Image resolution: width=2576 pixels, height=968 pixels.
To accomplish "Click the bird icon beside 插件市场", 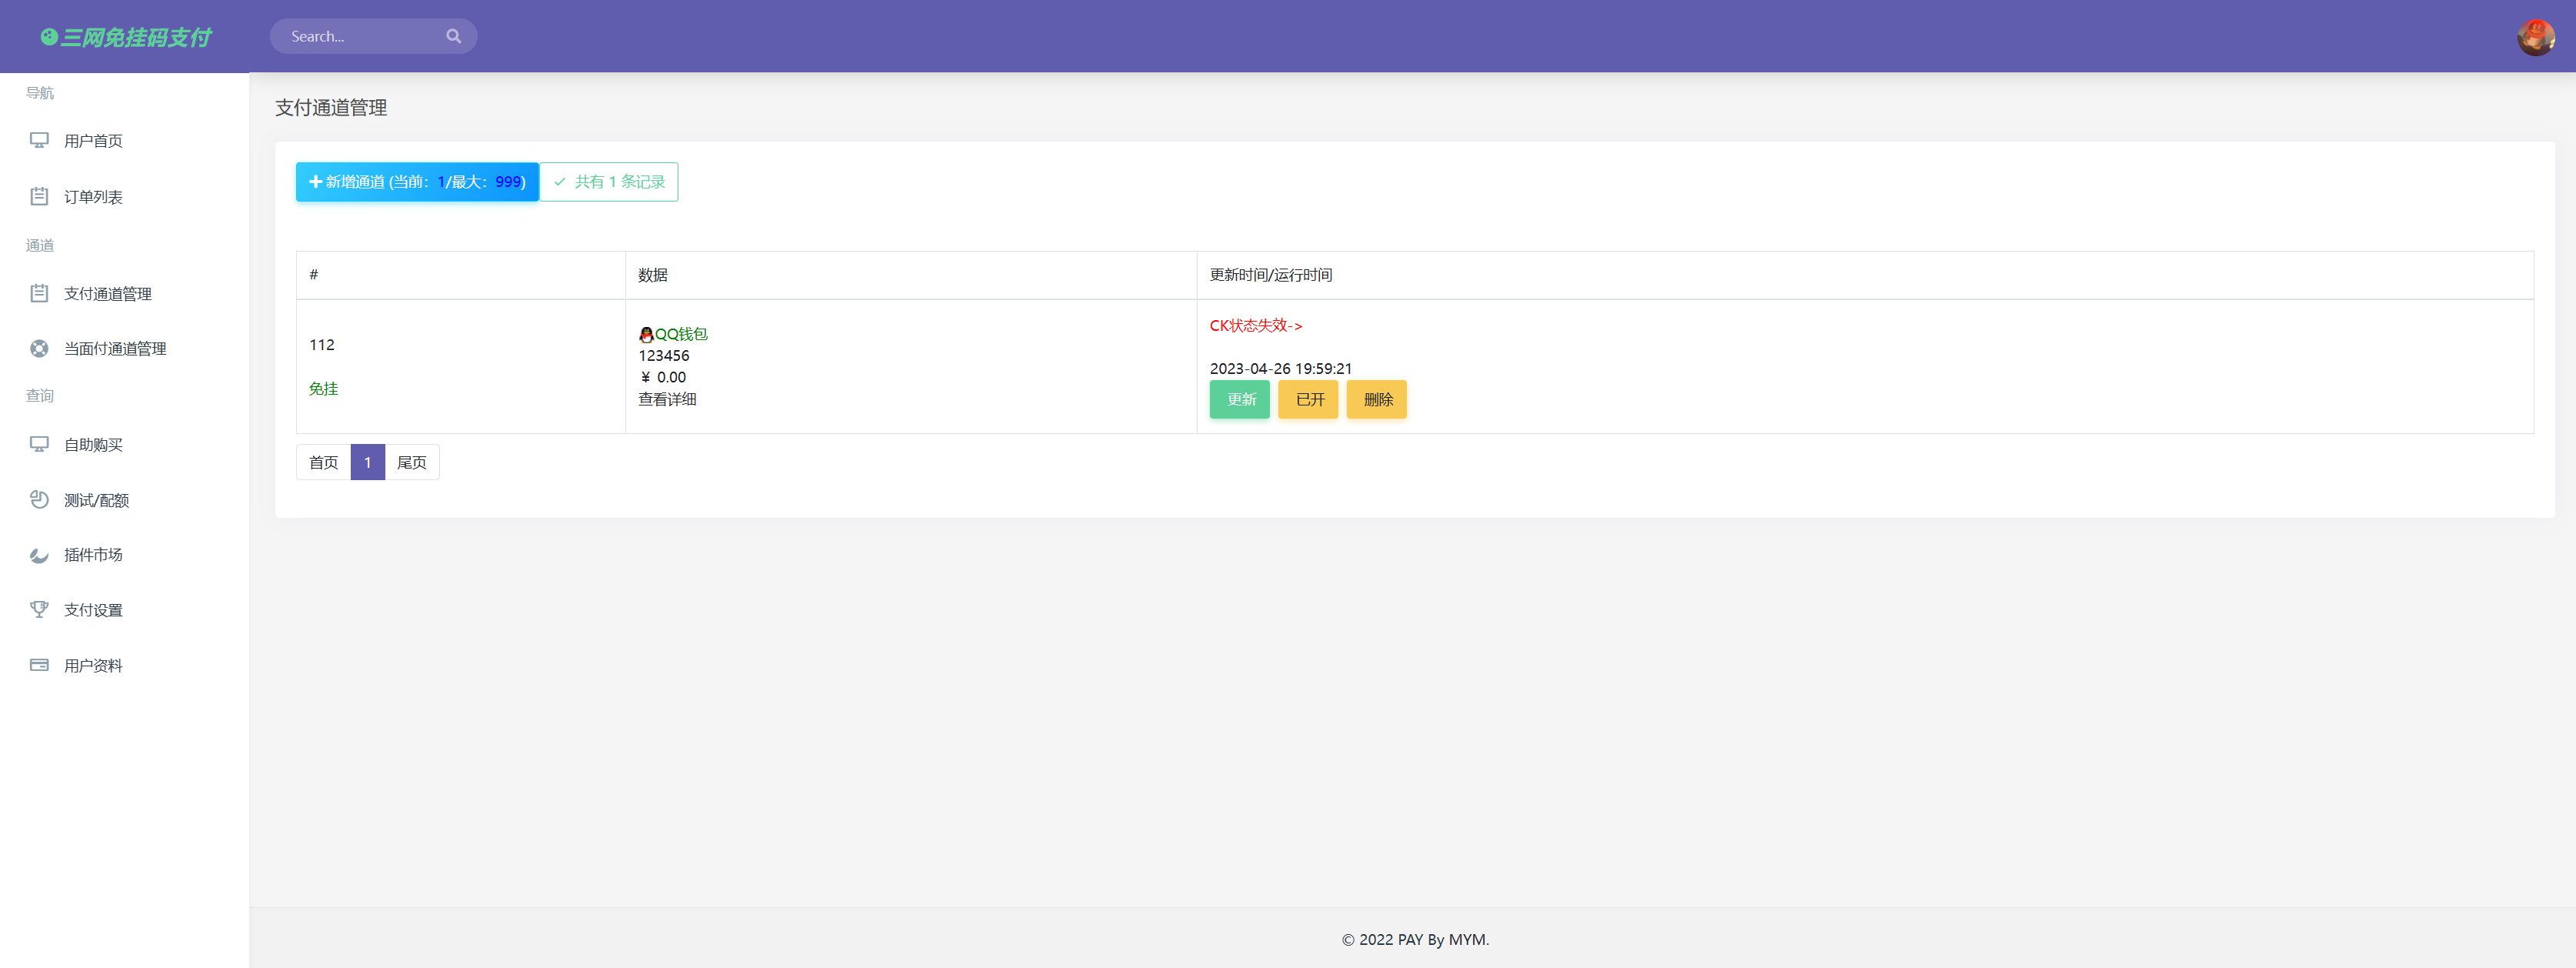I will [39, 555].
